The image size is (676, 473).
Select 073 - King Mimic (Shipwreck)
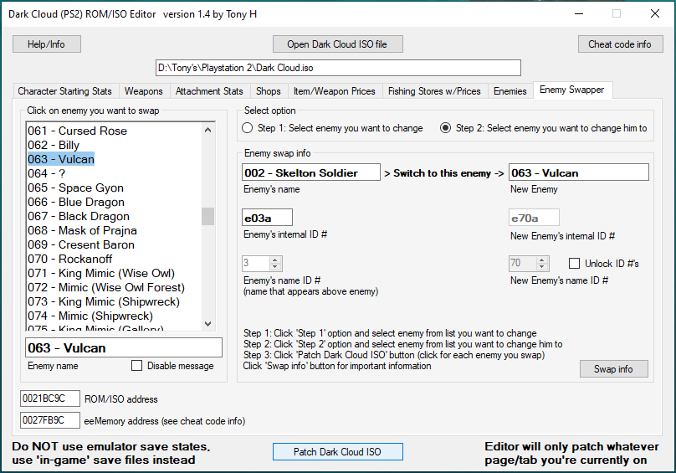(x=114, y=301)
